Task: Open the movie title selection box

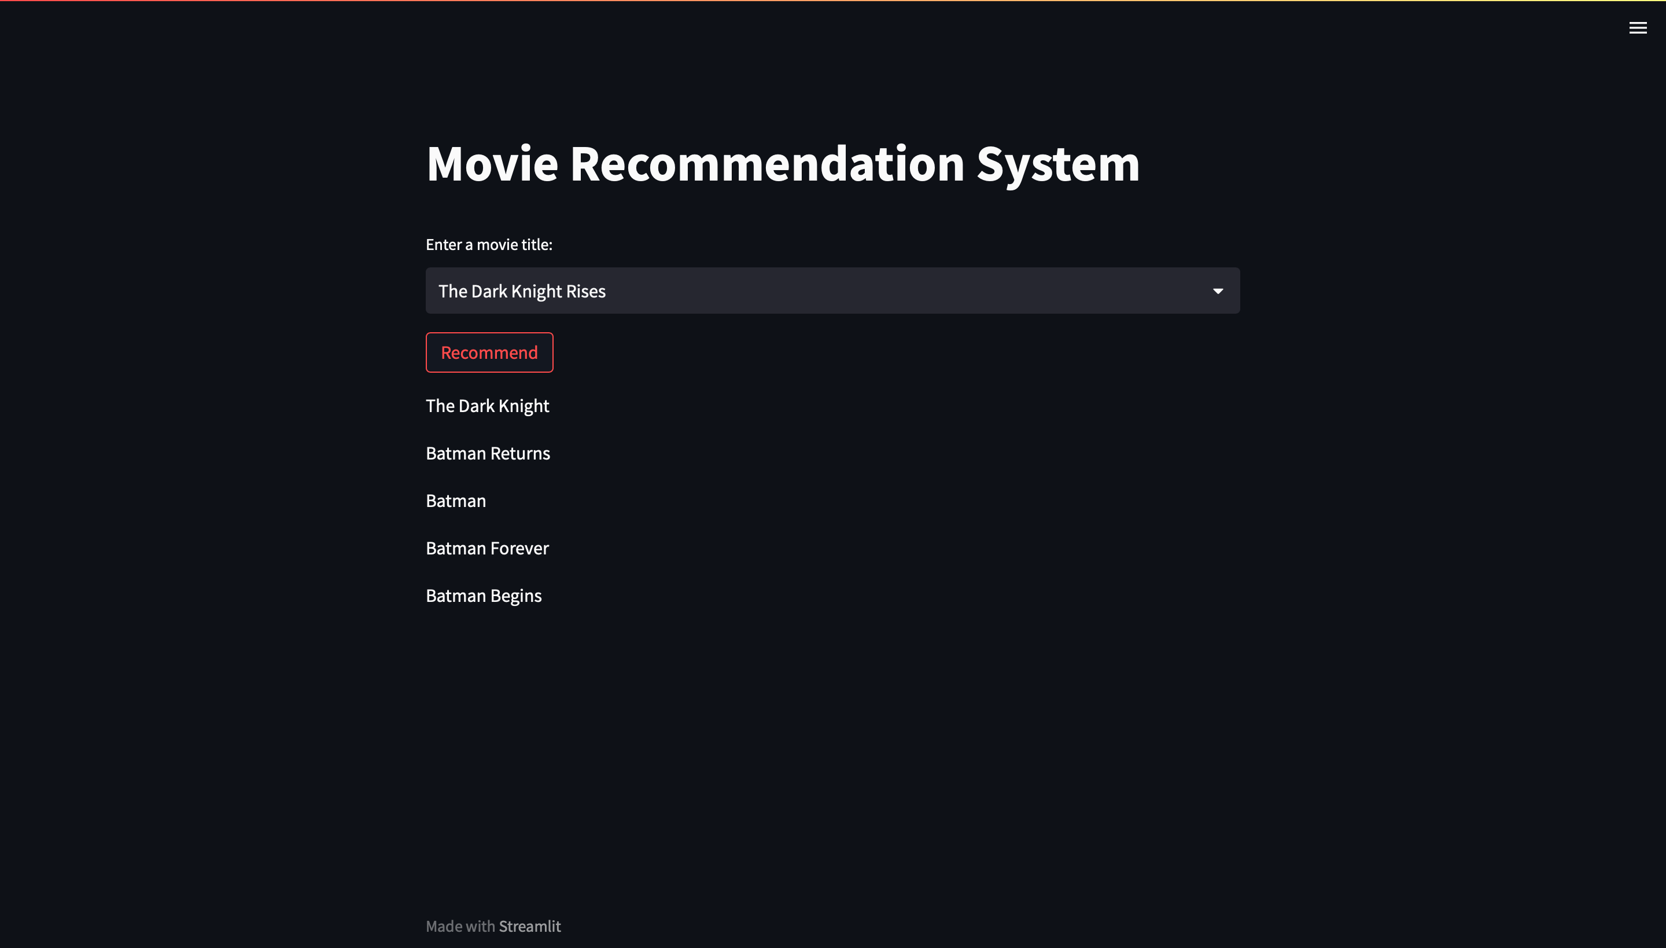Action: 833,291
